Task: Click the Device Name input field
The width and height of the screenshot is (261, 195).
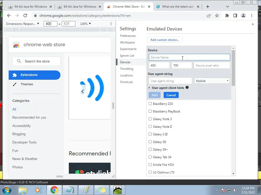Action: click(189, 57)
